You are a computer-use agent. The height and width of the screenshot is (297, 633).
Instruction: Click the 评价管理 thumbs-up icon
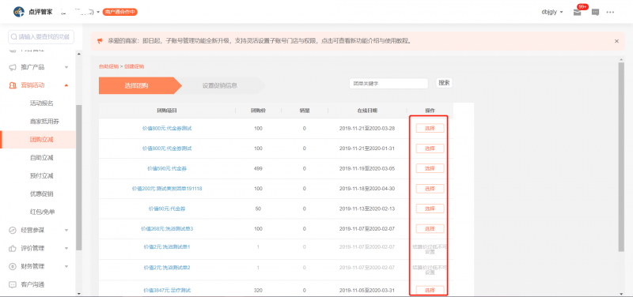13,248
